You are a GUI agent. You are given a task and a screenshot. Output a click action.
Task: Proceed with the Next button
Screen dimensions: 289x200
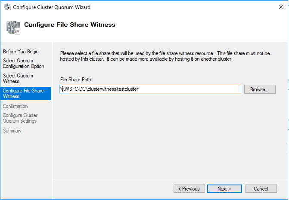tap(224, 189)
